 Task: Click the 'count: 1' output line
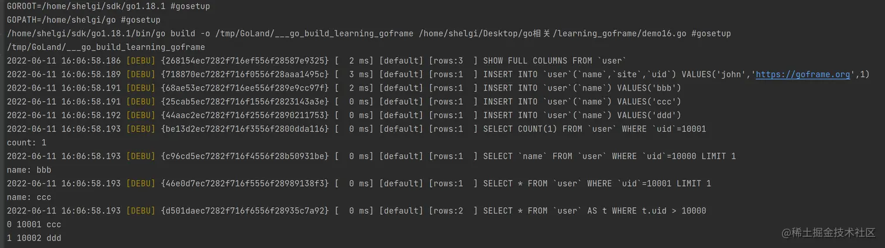tap(26, 143)
